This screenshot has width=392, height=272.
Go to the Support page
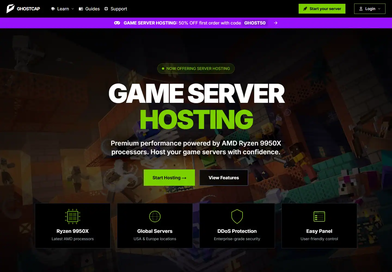coord(116,9)
